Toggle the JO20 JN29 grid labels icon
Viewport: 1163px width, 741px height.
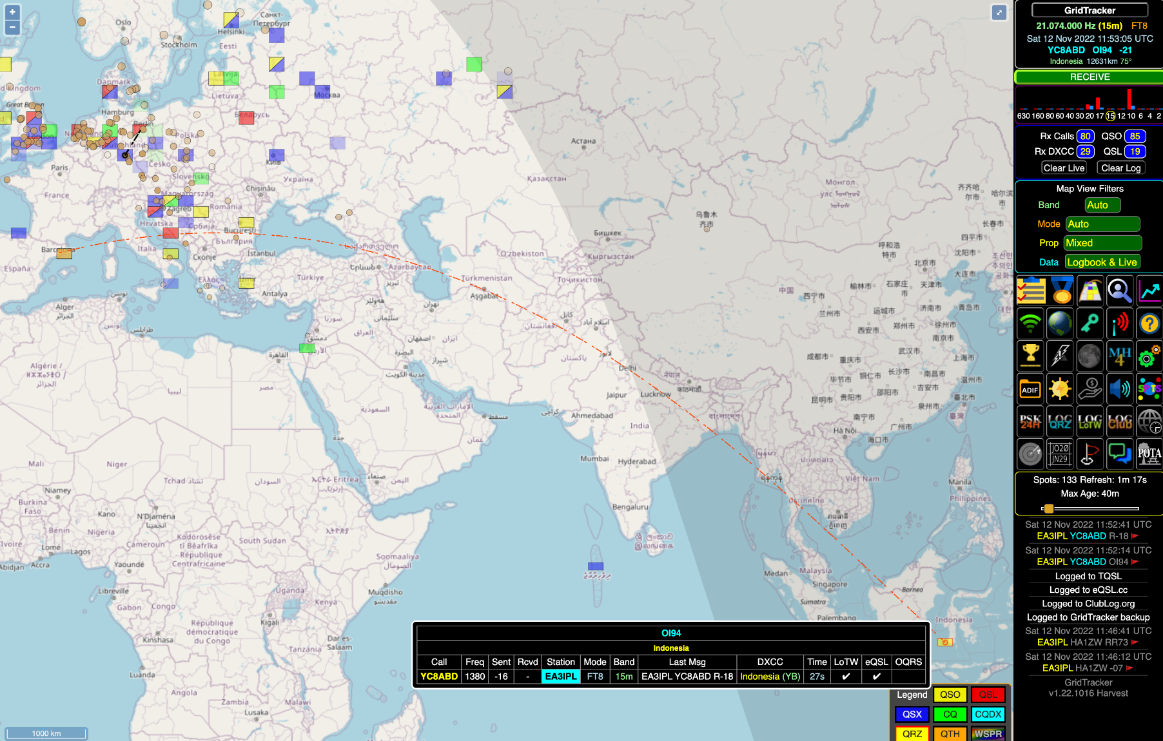pos(1060,454)
